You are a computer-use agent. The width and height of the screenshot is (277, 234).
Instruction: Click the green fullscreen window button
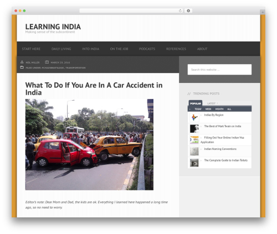click(24, 11)
